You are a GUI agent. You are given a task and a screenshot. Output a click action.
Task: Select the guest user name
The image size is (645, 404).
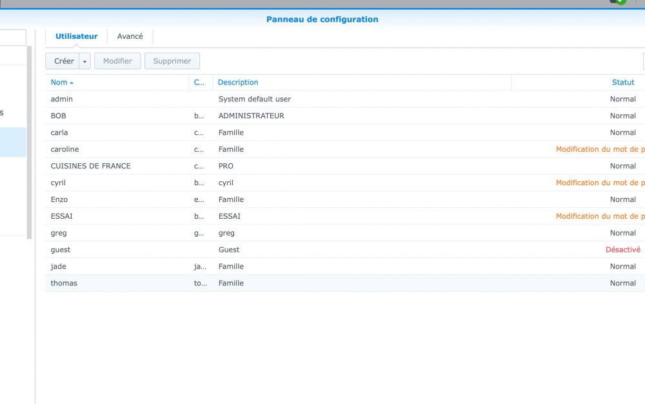tap(61, 250)
